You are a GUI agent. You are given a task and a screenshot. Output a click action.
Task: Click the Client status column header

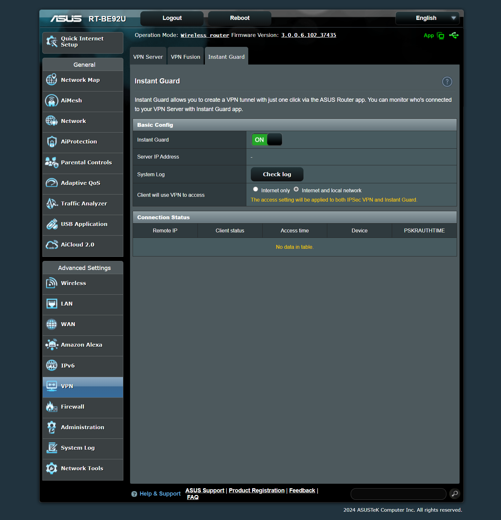(230, 230)
